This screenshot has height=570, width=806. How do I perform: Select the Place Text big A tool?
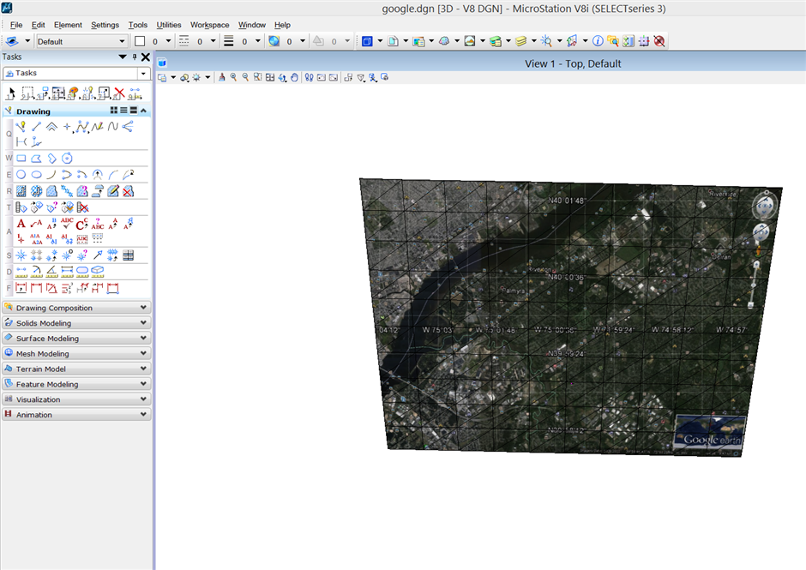pyautogui.click(x=21, y=224)
